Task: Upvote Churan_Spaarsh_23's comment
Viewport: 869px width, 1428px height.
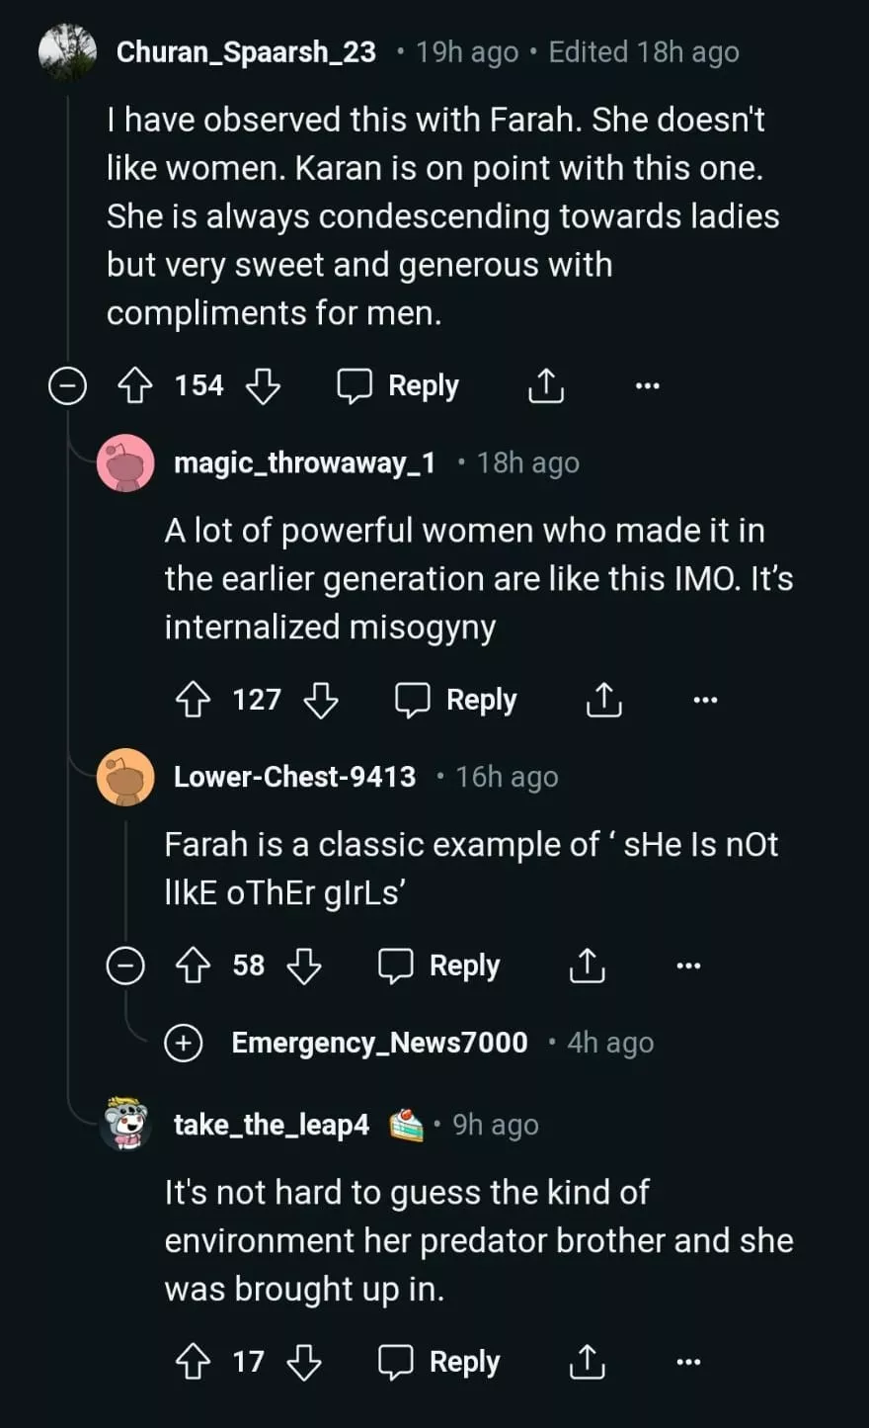Action: 134,385
